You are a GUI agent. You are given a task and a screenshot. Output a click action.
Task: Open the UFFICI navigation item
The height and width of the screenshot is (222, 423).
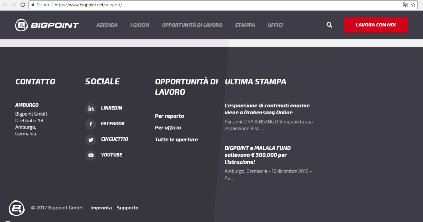(x=275, y=25)
